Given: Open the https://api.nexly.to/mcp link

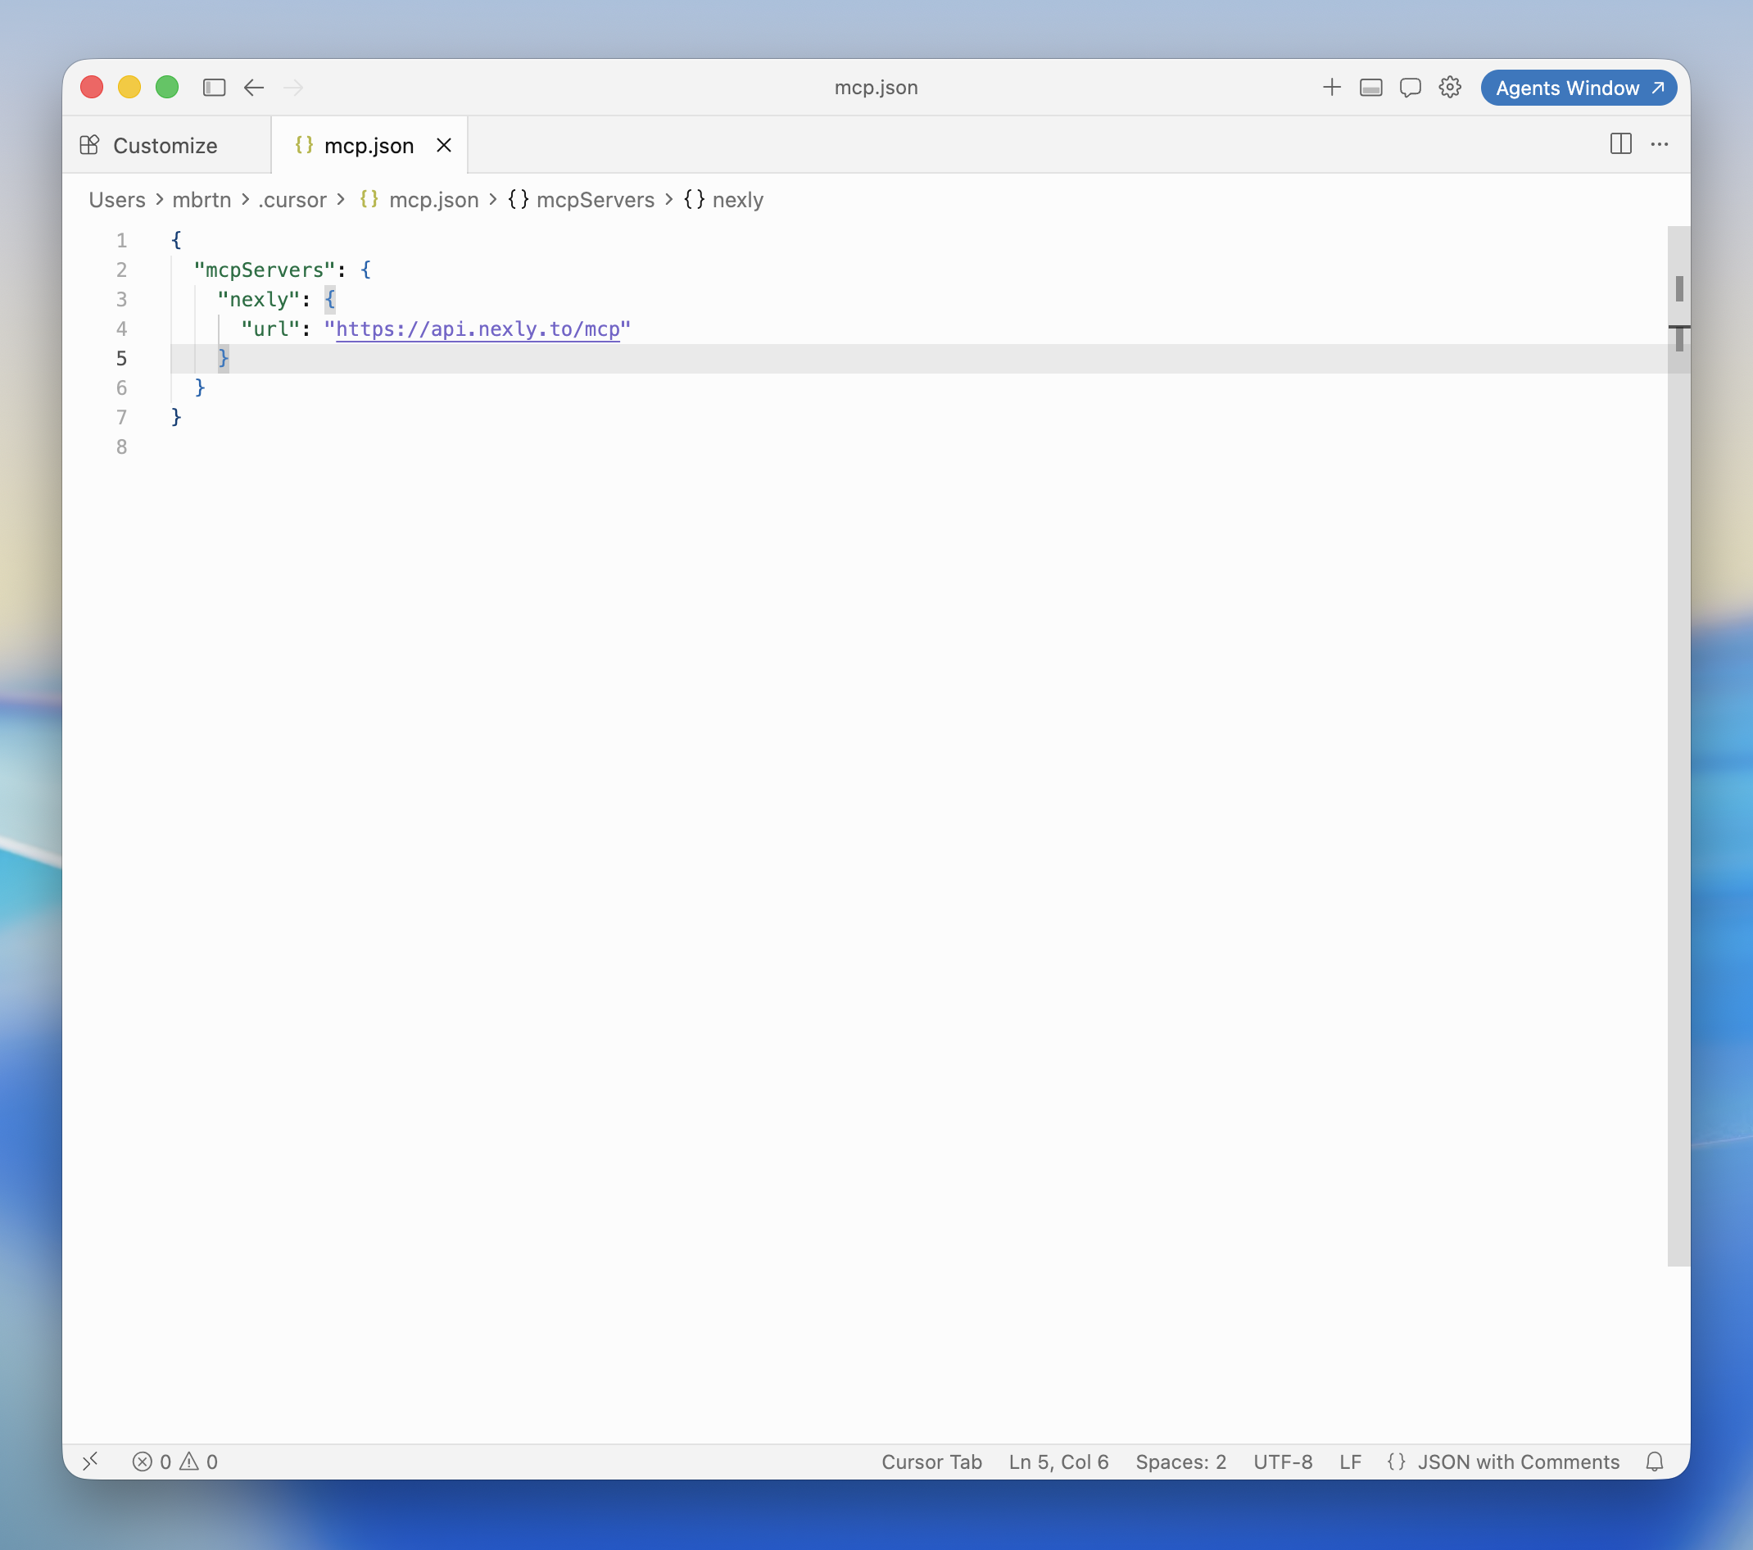Looking at the screenshot, I should tap(478, 329).
